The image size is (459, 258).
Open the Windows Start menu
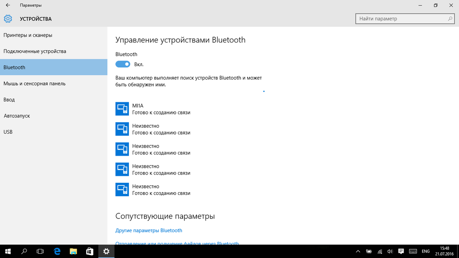8,251
